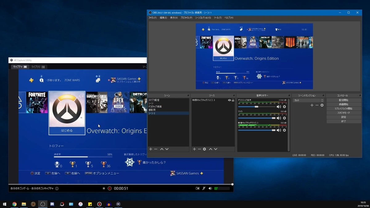Mute デスクトップ音声 using its speaker icon
This screenshot has height=208, width=370.
tap(279, 107)
